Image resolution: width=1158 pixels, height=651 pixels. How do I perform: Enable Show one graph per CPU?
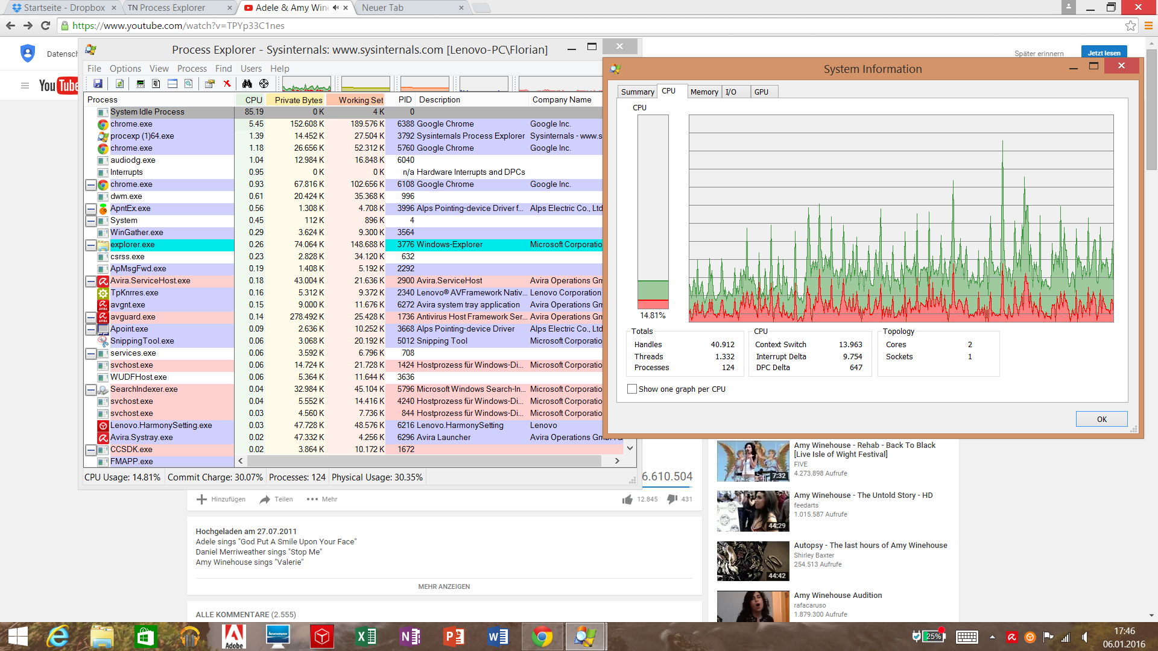tap(632, 389)
